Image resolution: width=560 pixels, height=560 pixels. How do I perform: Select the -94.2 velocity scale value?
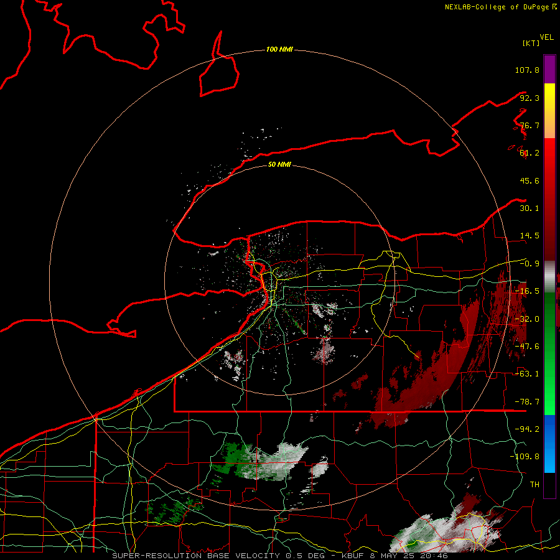(x=527, y=429)
